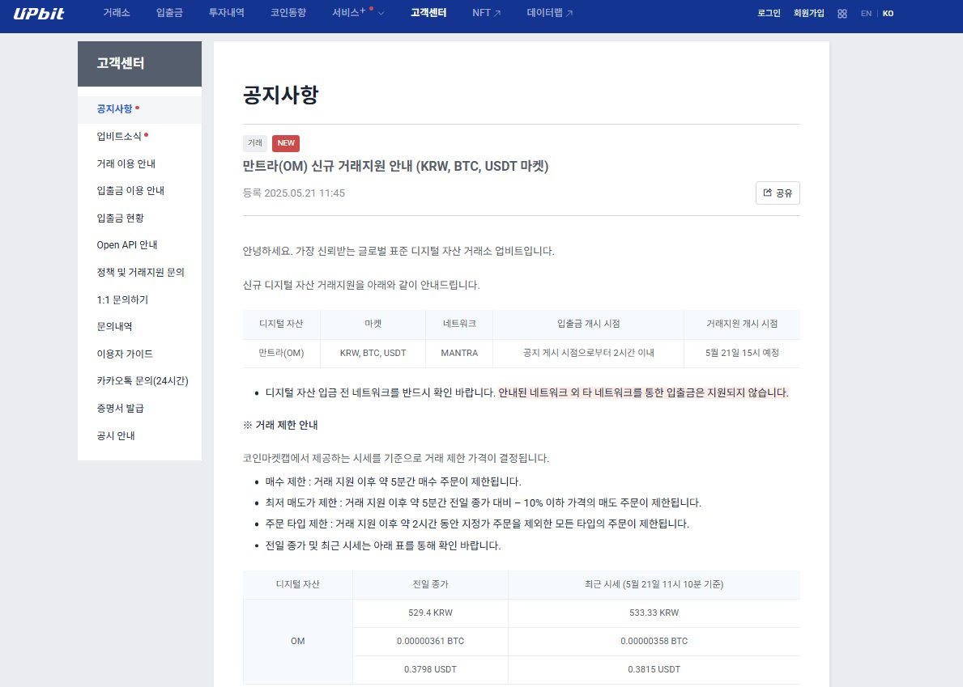Image resolution: width=963 pixels, height=687 pixels.
Task: Click the highlighted network warning sentence
Action: [643, 392]
